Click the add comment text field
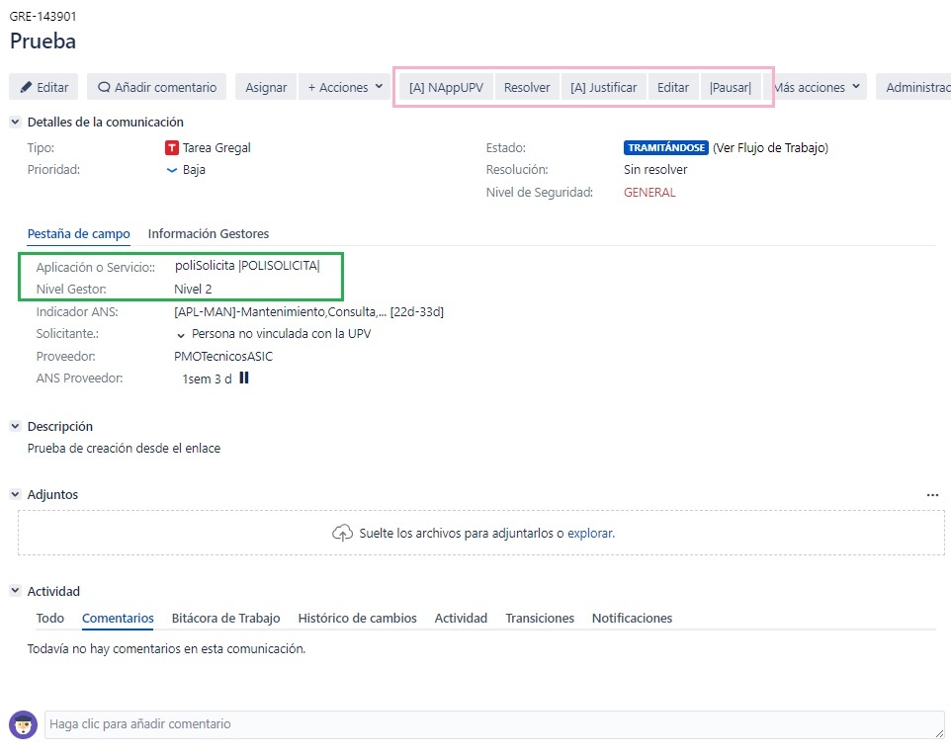Viewport: 951px width, 756px height. point(494,724)
